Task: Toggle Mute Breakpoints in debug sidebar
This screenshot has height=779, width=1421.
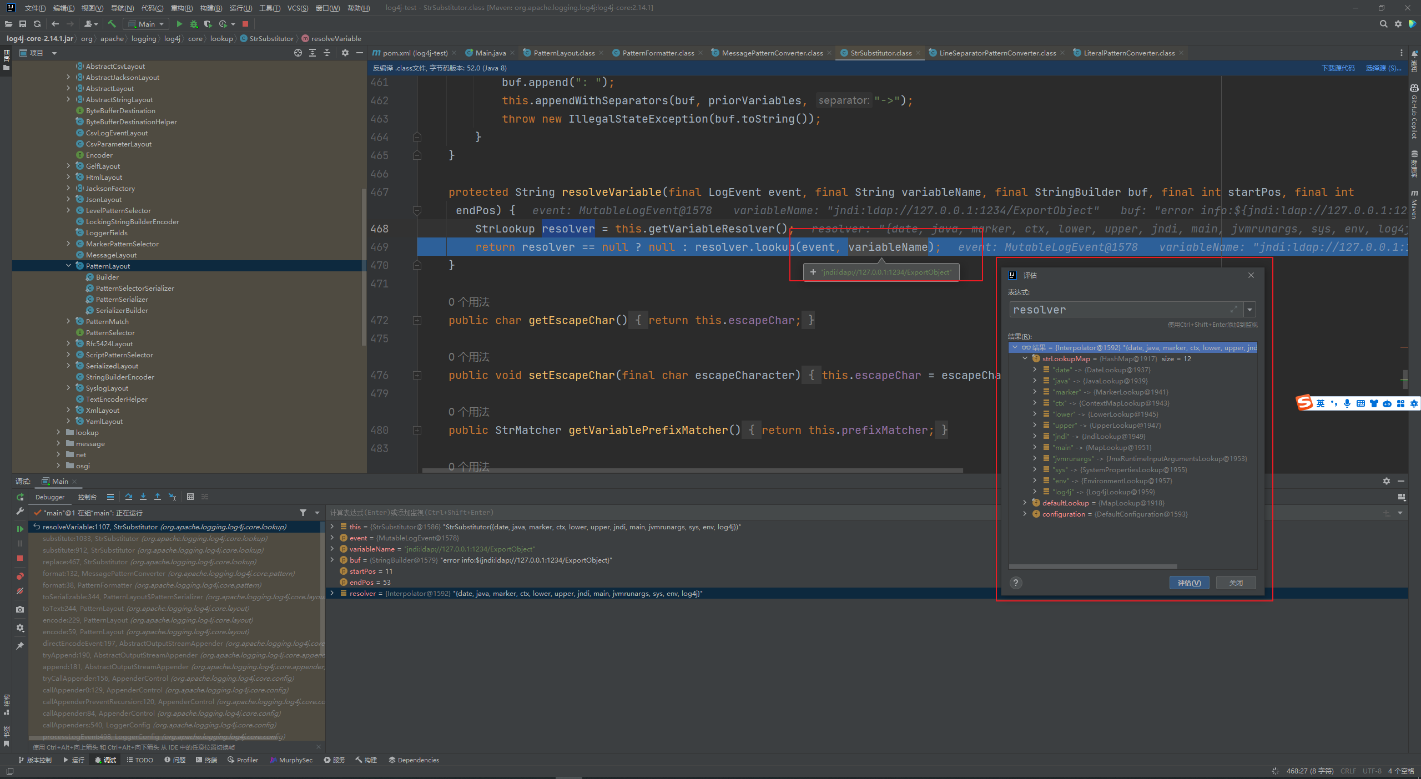Action: pyautogui.click(x=20, y=591)
